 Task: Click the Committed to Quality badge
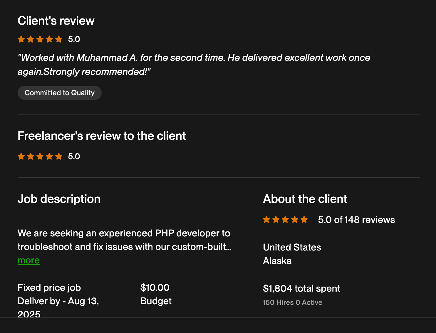click(x=60, y=93)
